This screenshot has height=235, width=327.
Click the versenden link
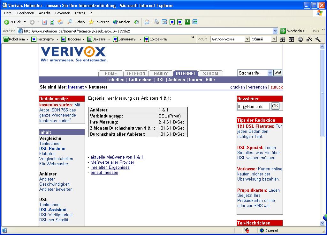pos(257,87)
